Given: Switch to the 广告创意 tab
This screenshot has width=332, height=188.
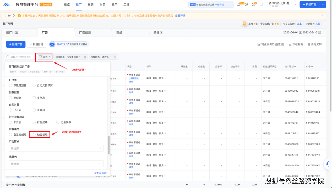Looking at the screenshot, I should click(x=85, y=32).
